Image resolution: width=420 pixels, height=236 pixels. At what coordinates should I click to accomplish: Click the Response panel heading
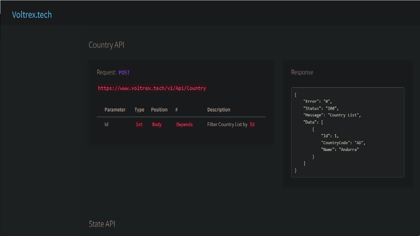pyautogui.click(x=302, y=72)
